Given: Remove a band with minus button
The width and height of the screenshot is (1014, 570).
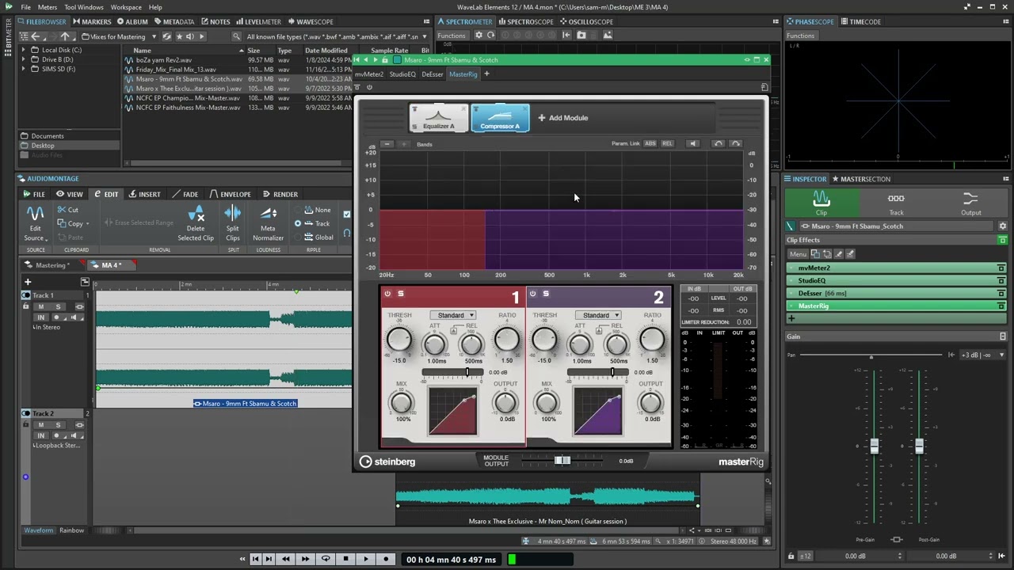Looking at the screenshot, I should 387,144.
